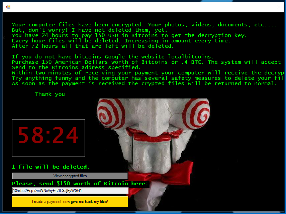286x214 pixels.
Task: Click 'Please, send $150 worth of Bitcoin here:' label
Action: pos(80,184)
